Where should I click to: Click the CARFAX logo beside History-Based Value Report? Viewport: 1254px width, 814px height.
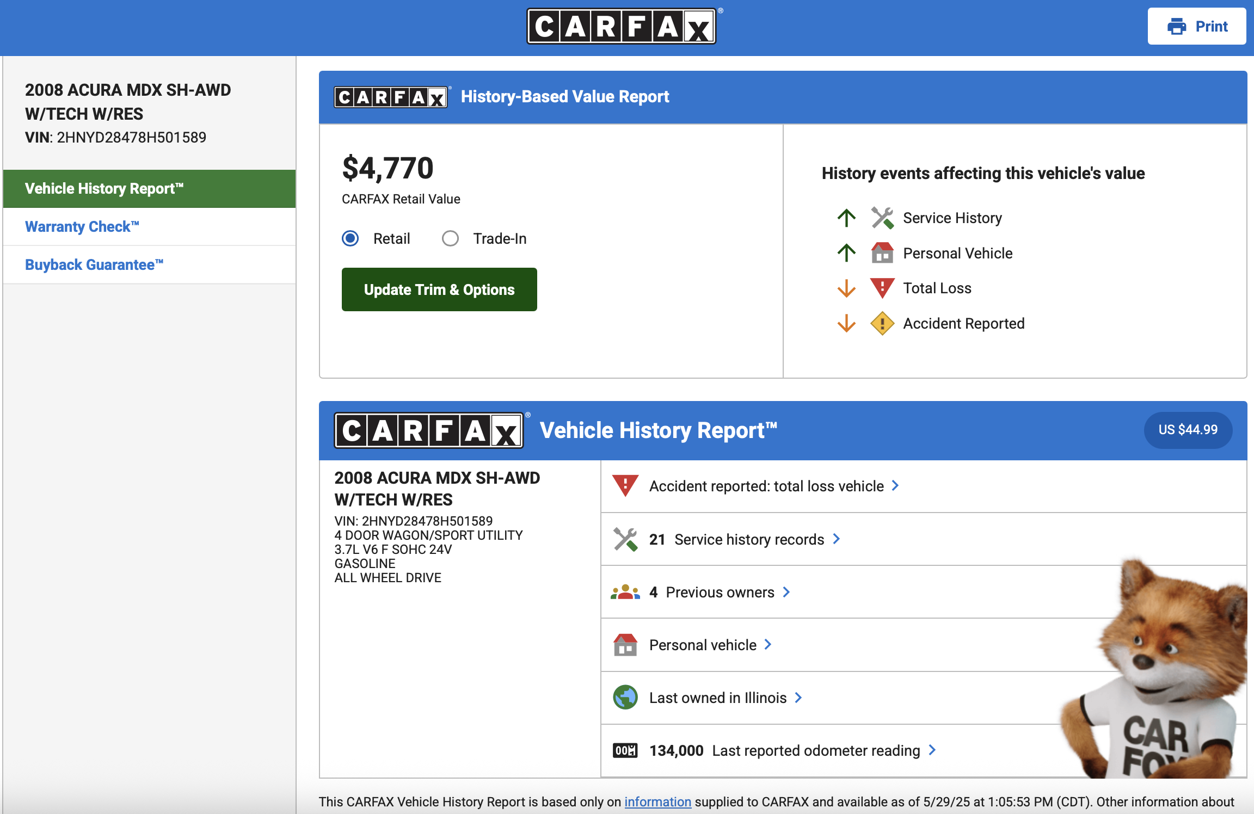pos(391,97)
